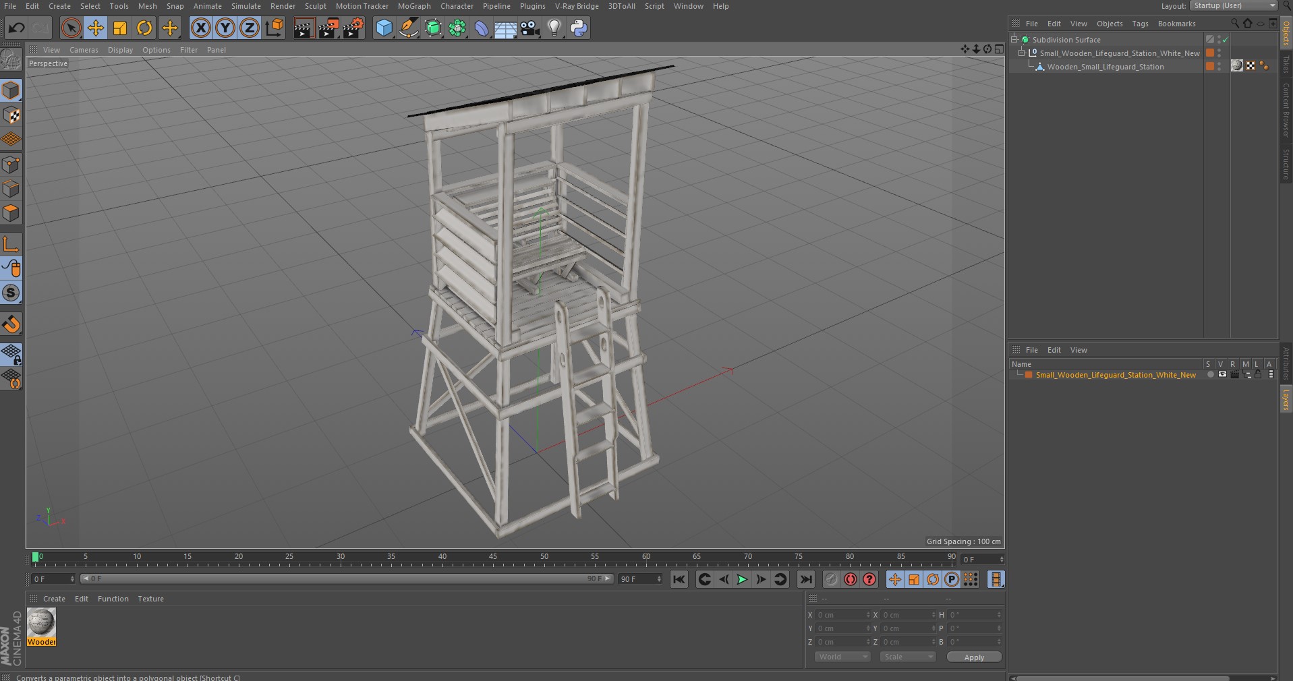Open the Cameras menu in the viewport
This screenshot has width=1293, height=681.
(84, 50)
